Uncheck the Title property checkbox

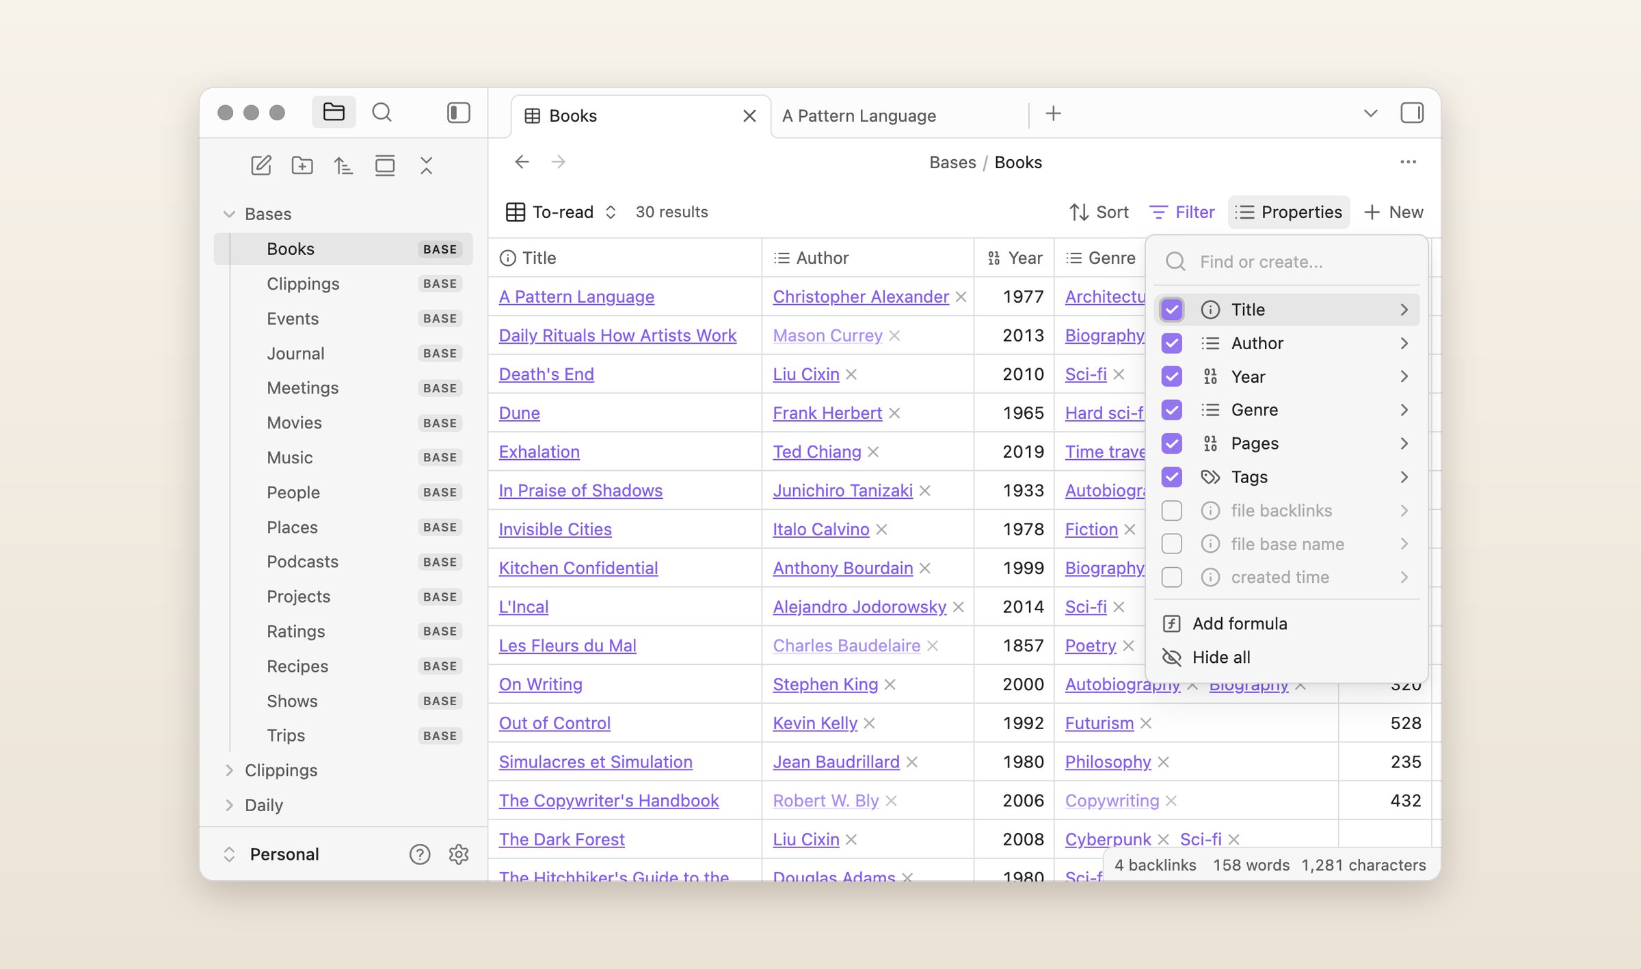pos(1172,310)
